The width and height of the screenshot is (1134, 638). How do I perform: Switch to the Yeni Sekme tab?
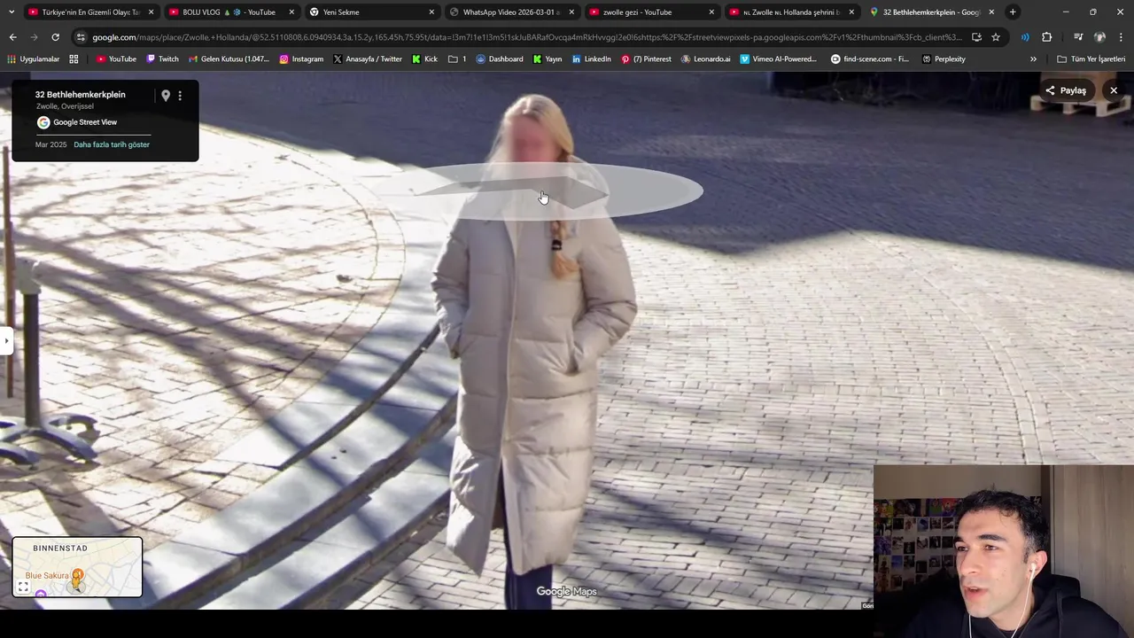coord(370,12)
